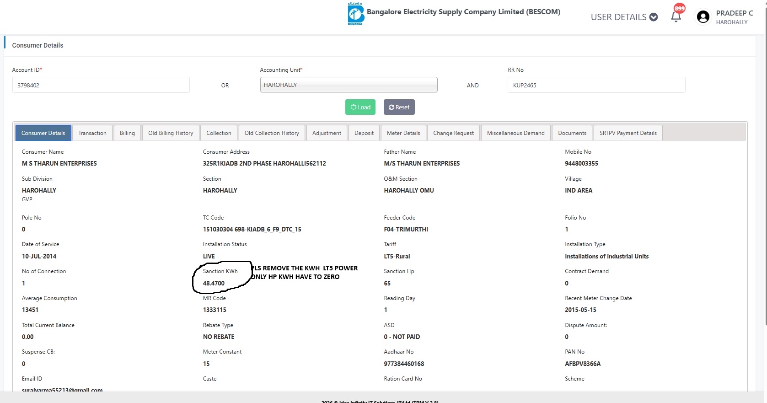The width and height of the screenshot is (767, 403).
Task: Click Sanction KWh value 48.4700
Action: (x=214, y=283)
